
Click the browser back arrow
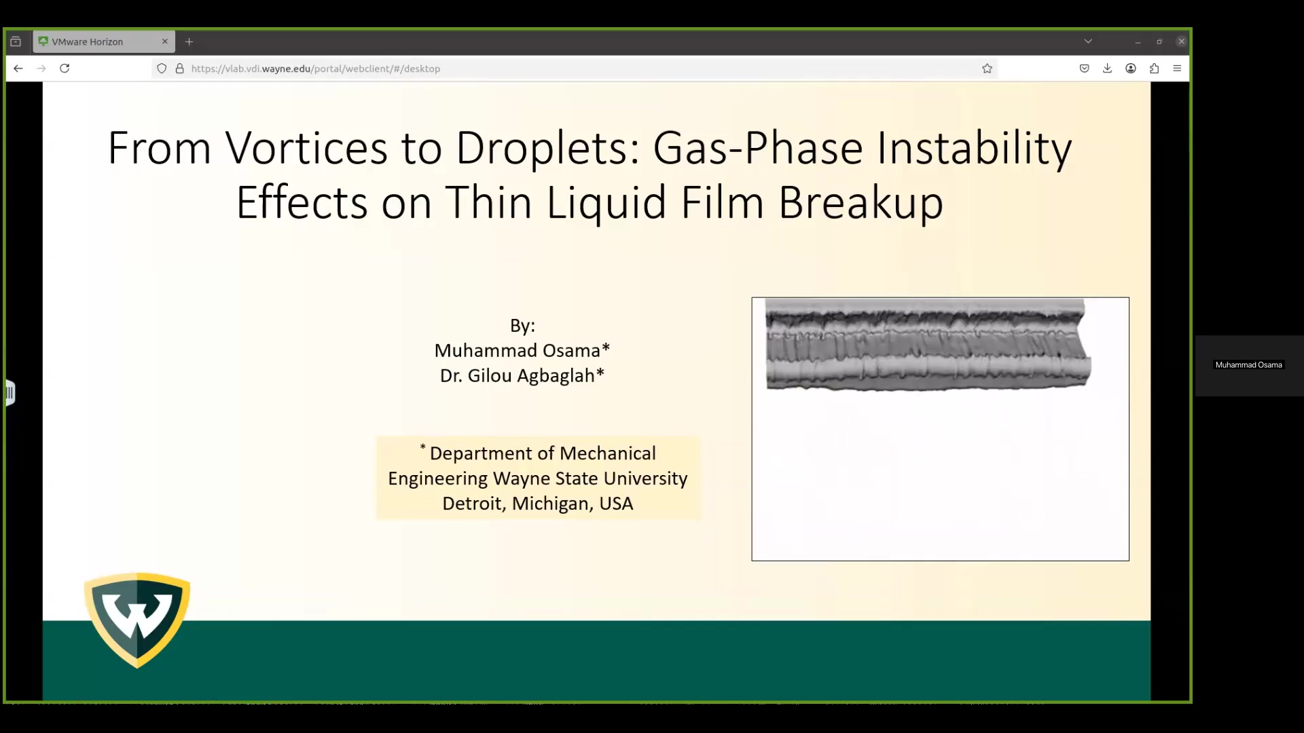[18, 69]
